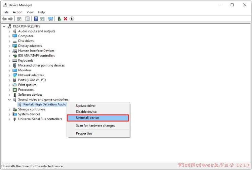The height and width of the screenshot is (170, 252).
Task: Select Update driver in context menu
Action: [x=86, y=106]
